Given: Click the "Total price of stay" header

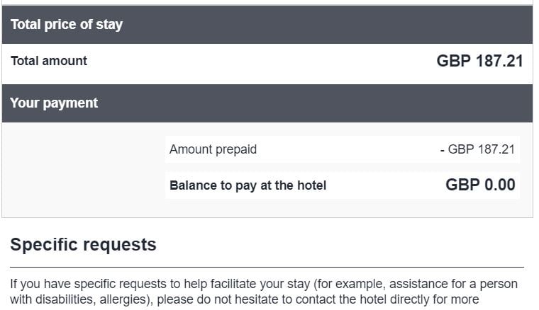Looking at the screenshot, I should [67, 25].
